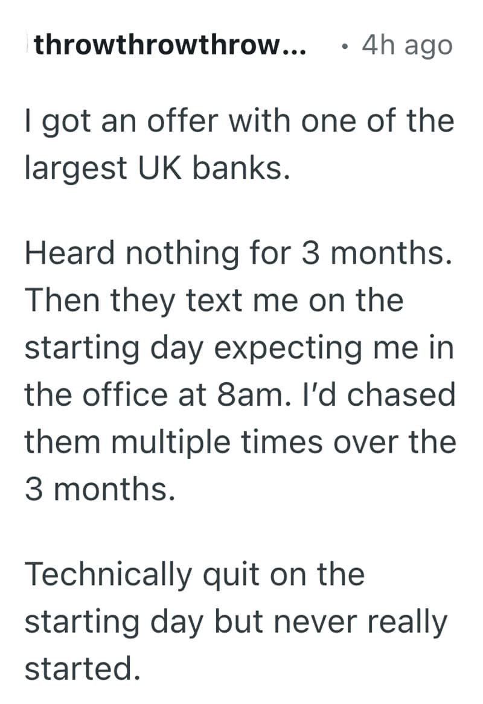
Task: Click the line 'Then they text me on the'
Action: click(214, 299)
